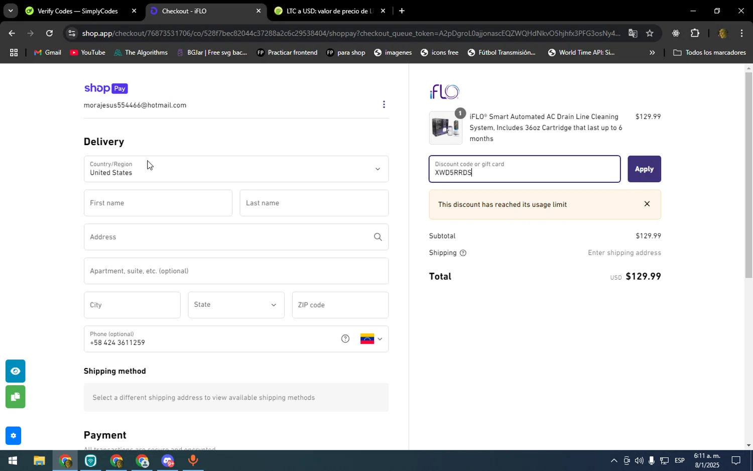Click the iFLO store logo
Screen dimensions: 753x471
point(444,92)
